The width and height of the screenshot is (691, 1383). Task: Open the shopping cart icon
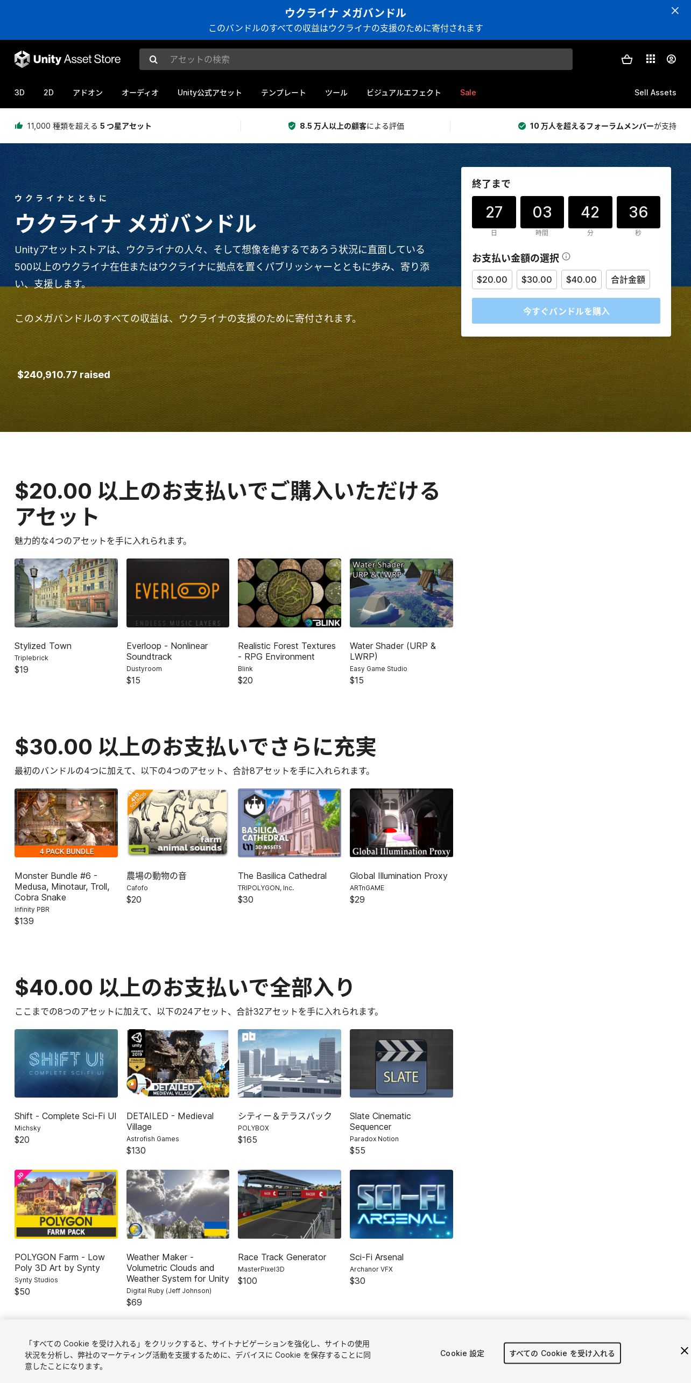[x=627, y=59]
